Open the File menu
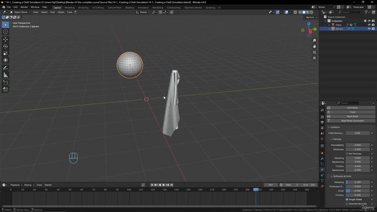The height and width of the screenshot is (212, 377). (9, 7)
